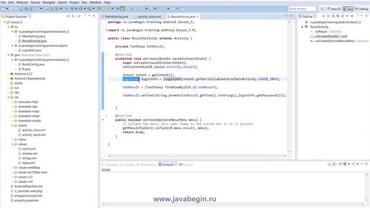Viewport: 370px width, 208px height.
Task: Click the Display Selected Console icon
Action: coord(345,164)
